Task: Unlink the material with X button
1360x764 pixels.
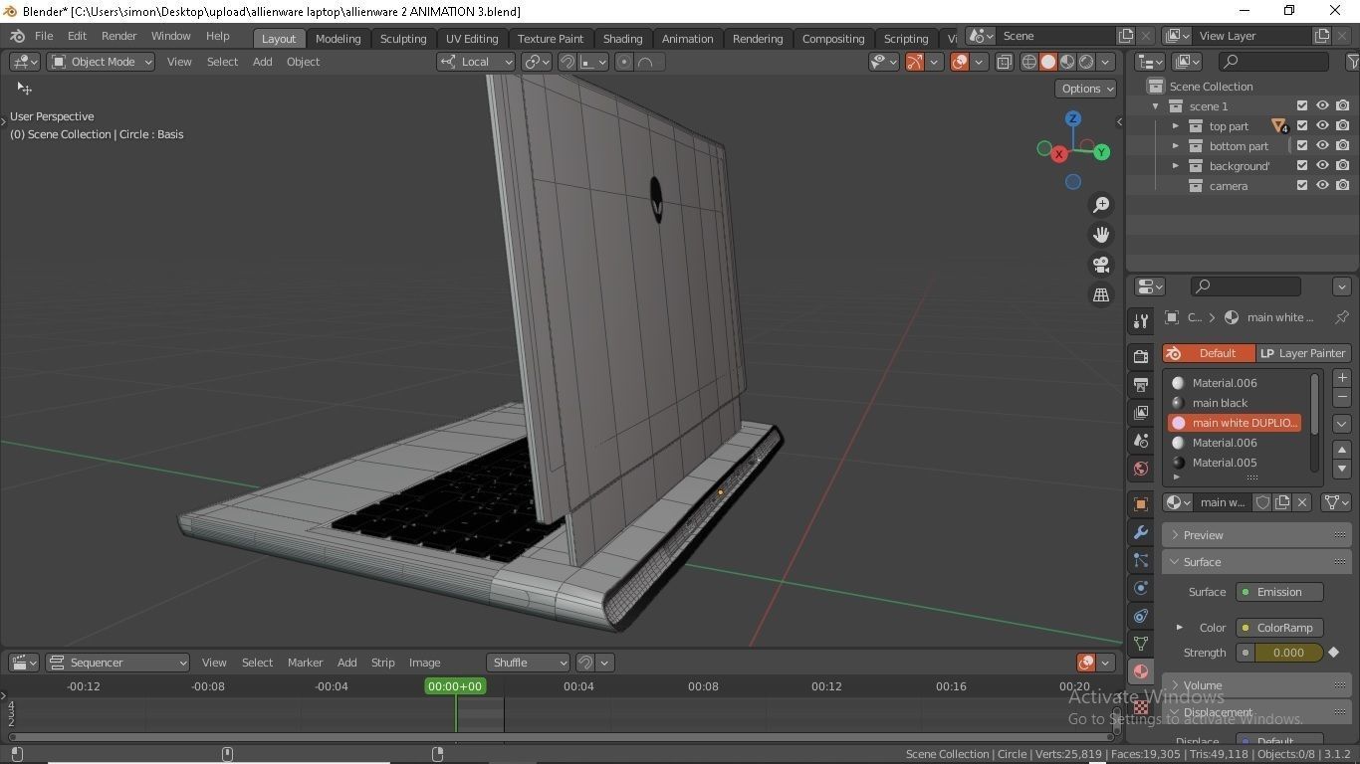Action: point(1301,502)
